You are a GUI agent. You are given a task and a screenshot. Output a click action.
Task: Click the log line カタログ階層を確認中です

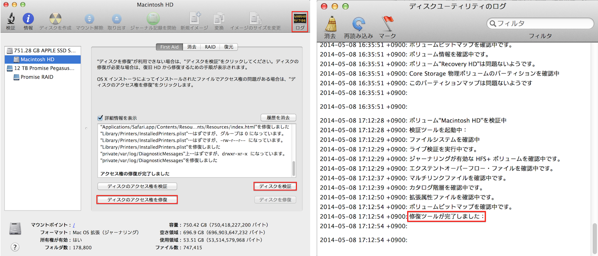[446, 188]
